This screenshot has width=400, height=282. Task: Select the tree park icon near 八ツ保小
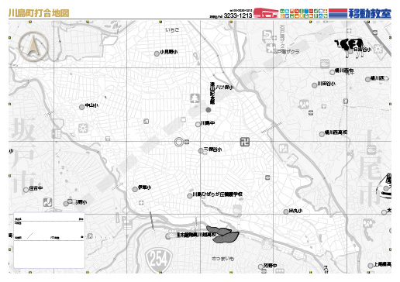195,98
